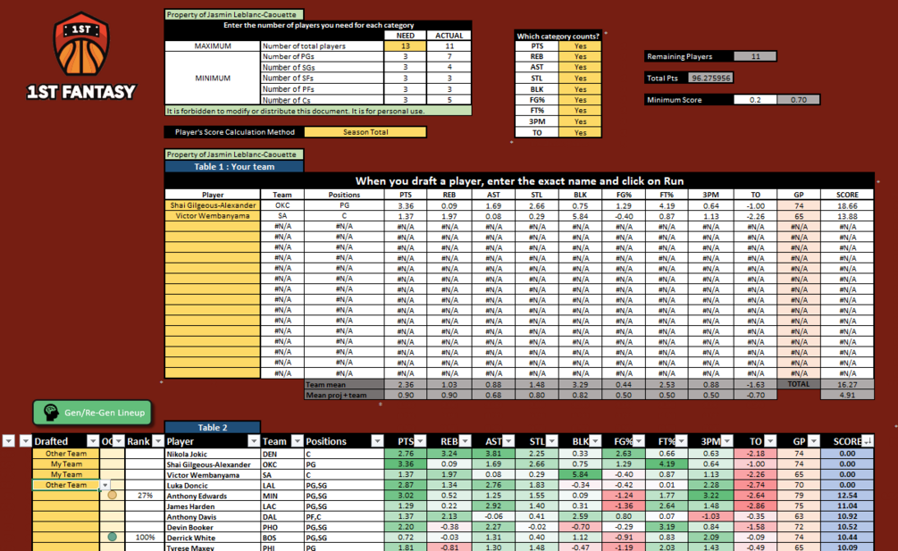
Task: Select the Yes cell for STL category
Action: coord(580,79)
